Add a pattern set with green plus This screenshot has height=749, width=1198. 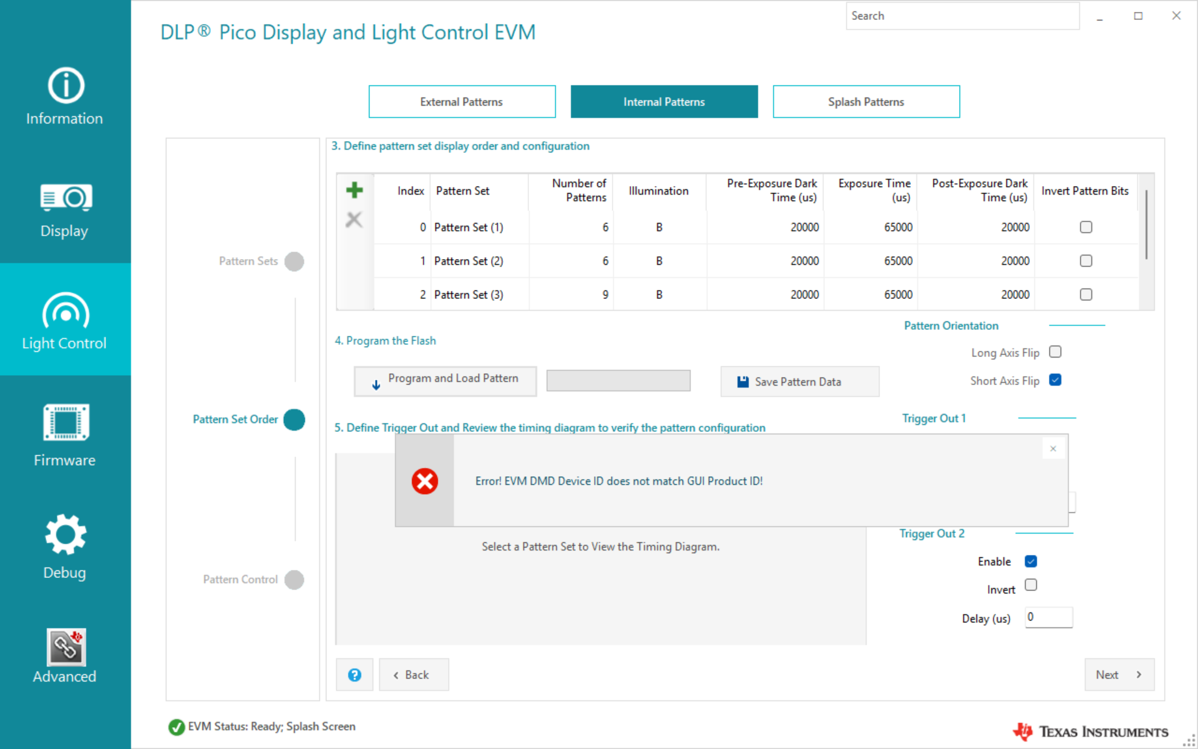coord(354,190)
